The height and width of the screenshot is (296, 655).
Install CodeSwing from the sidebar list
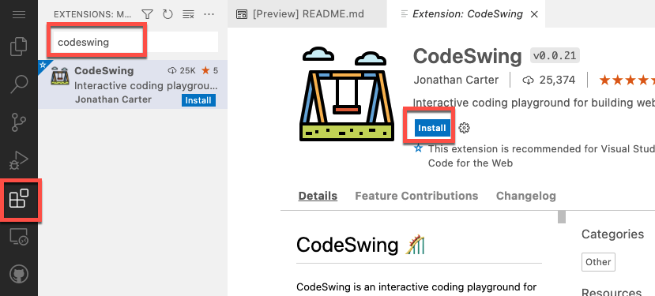point(198,100)
